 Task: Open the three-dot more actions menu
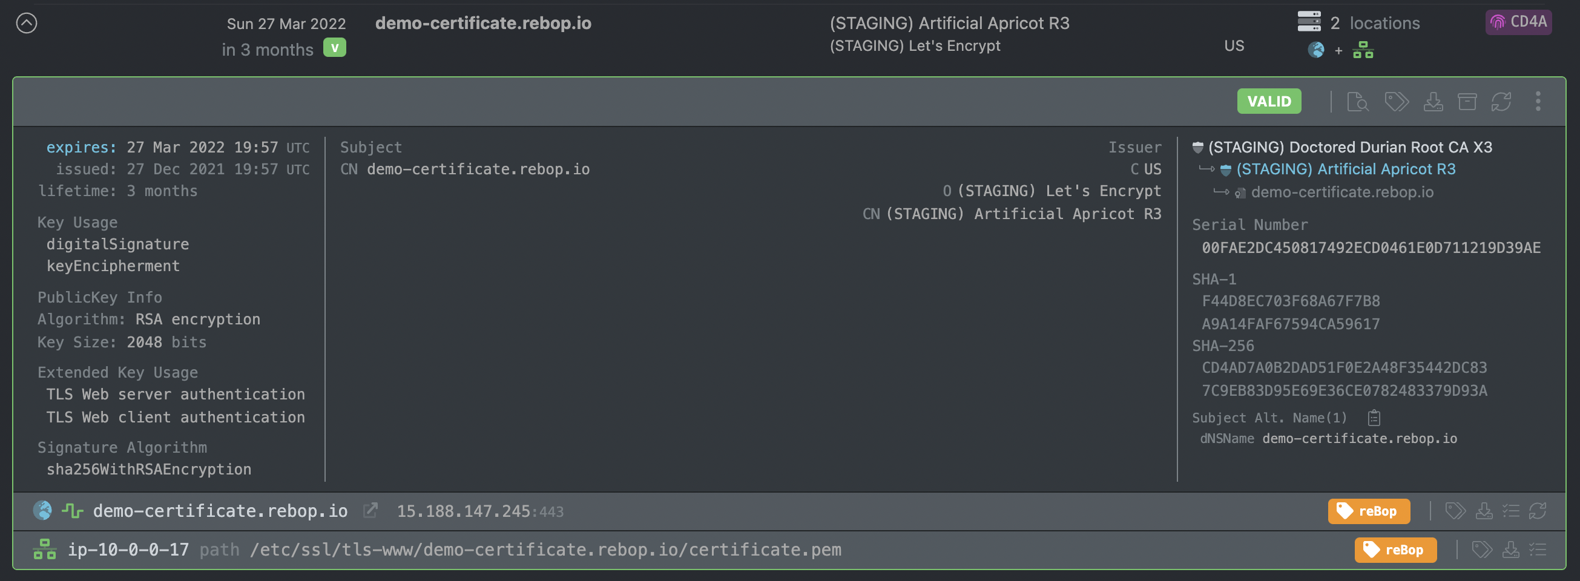point(1537,101)
